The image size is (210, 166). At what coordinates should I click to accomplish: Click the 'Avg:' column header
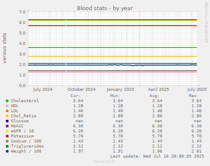tap(154, 96)
